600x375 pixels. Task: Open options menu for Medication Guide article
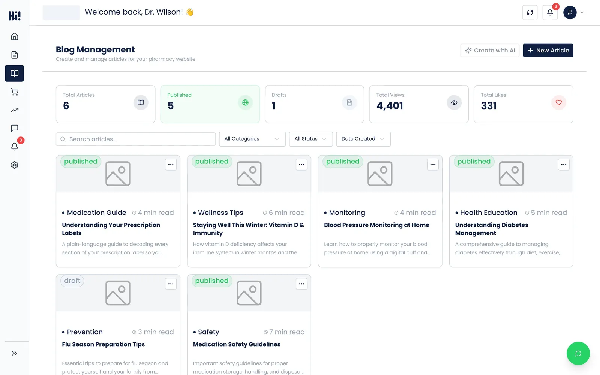click(x=171, y=165)
